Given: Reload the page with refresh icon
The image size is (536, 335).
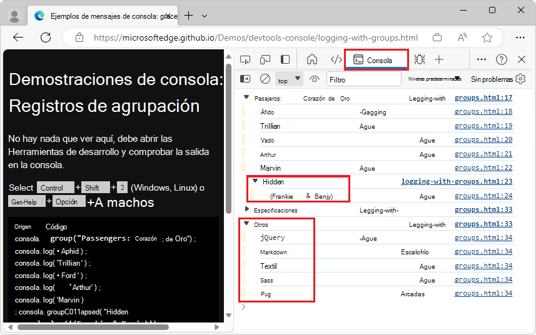Looking at the screenshot, I should (46, 37).
